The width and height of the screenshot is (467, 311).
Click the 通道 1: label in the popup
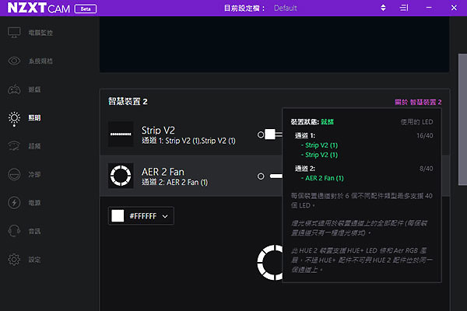[305, 136]
